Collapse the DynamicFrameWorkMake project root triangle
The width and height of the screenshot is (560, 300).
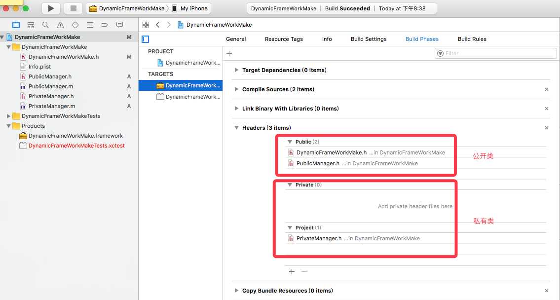[2, 37]
